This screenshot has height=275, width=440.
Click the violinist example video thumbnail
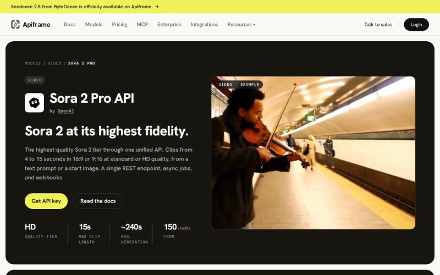tap(313, 153)
